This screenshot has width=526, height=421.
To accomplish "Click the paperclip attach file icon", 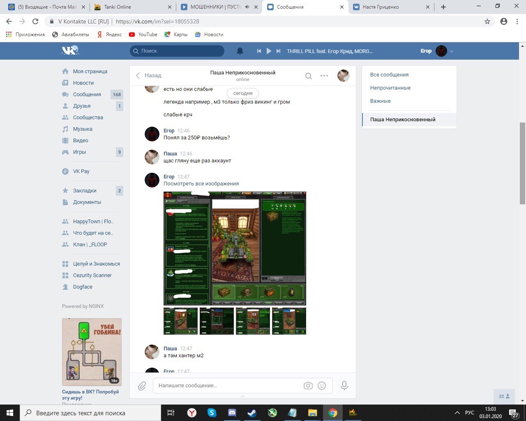I will [142, 386].
